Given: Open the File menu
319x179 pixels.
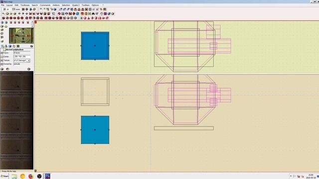Looking at the screenshot, I should 2,5.
